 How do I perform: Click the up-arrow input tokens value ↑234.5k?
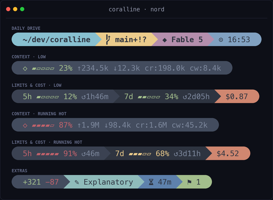(x=93, y=68)
